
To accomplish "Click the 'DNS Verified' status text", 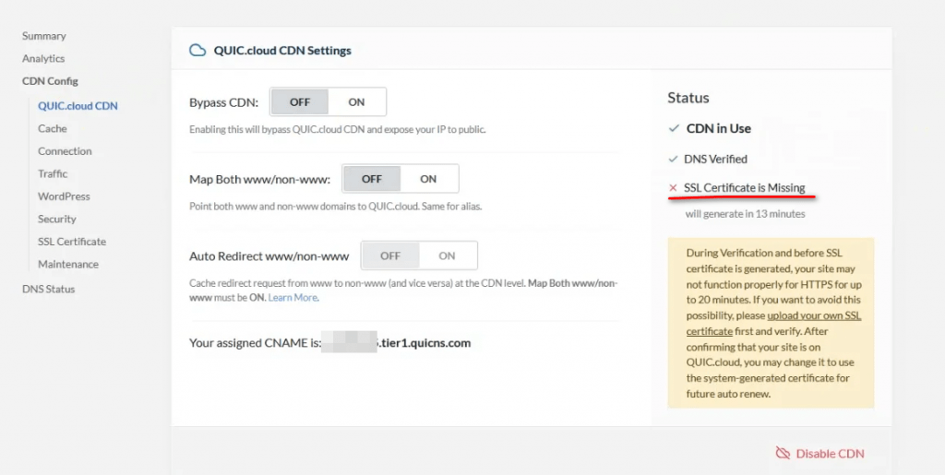I will [715, 159].
